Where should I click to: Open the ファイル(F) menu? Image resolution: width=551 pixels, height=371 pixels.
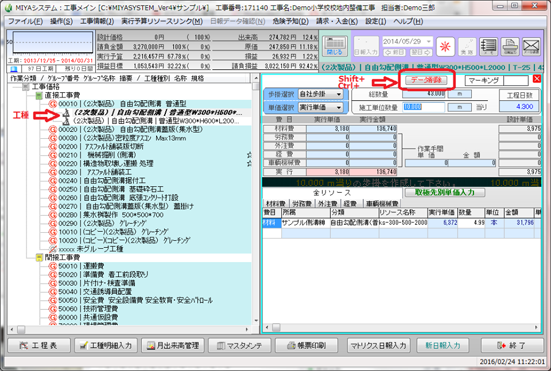coord(25,21)
